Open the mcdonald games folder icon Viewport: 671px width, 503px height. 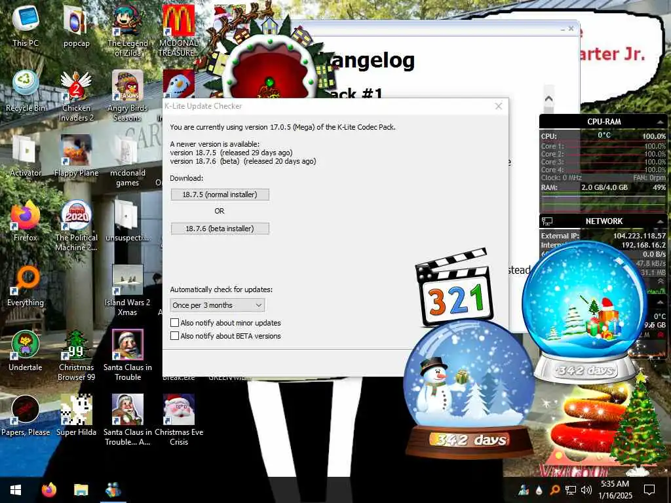coord(128,160)
